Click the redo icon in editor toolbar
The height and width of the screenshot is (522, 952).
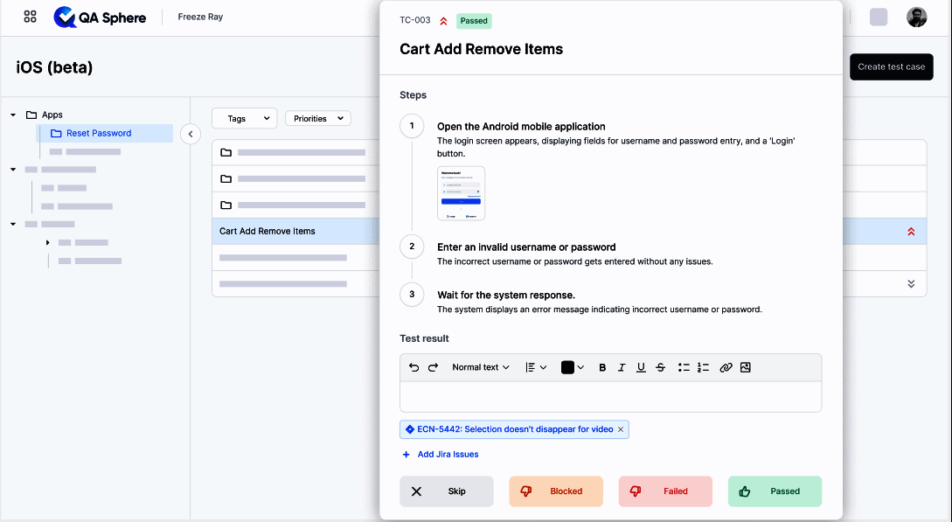pos(433,368)
